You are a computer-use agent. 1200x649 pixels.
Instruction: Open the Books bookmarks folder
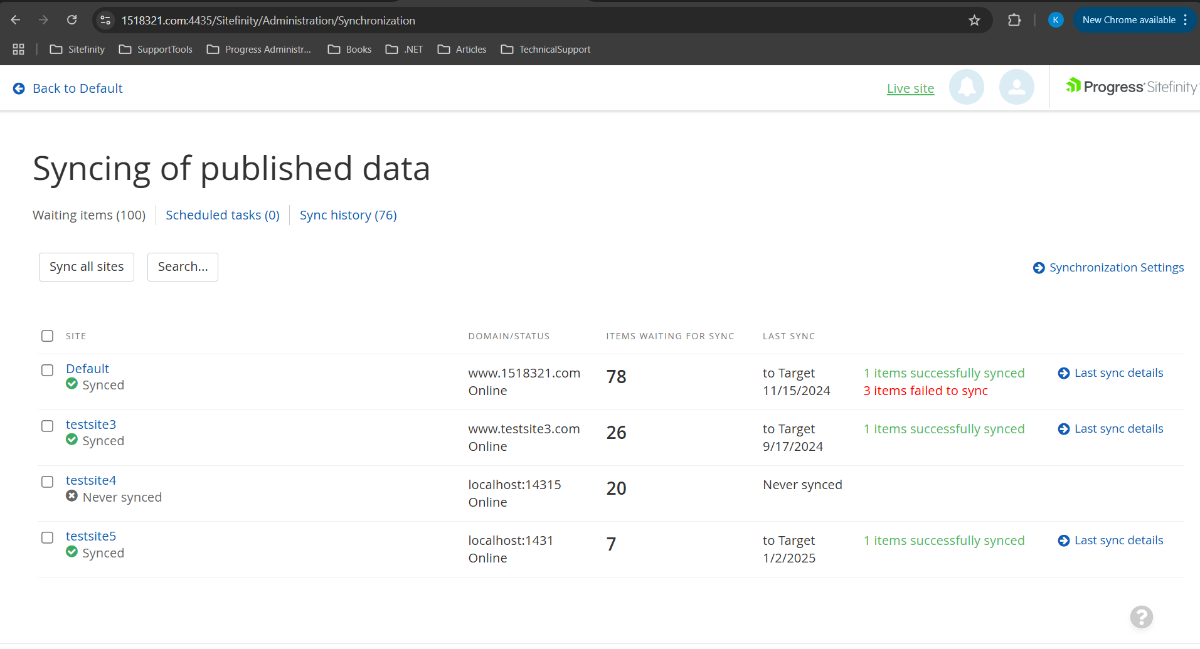pos(349,49)
